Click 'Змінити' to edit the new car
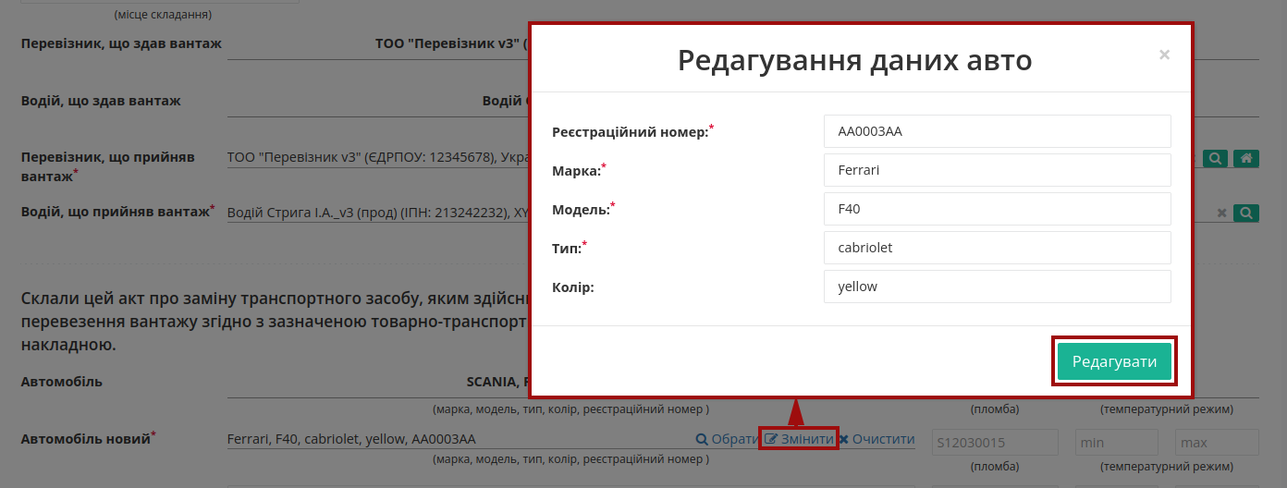This screenshot has width=1287, height=488. (x=800, y=440)
